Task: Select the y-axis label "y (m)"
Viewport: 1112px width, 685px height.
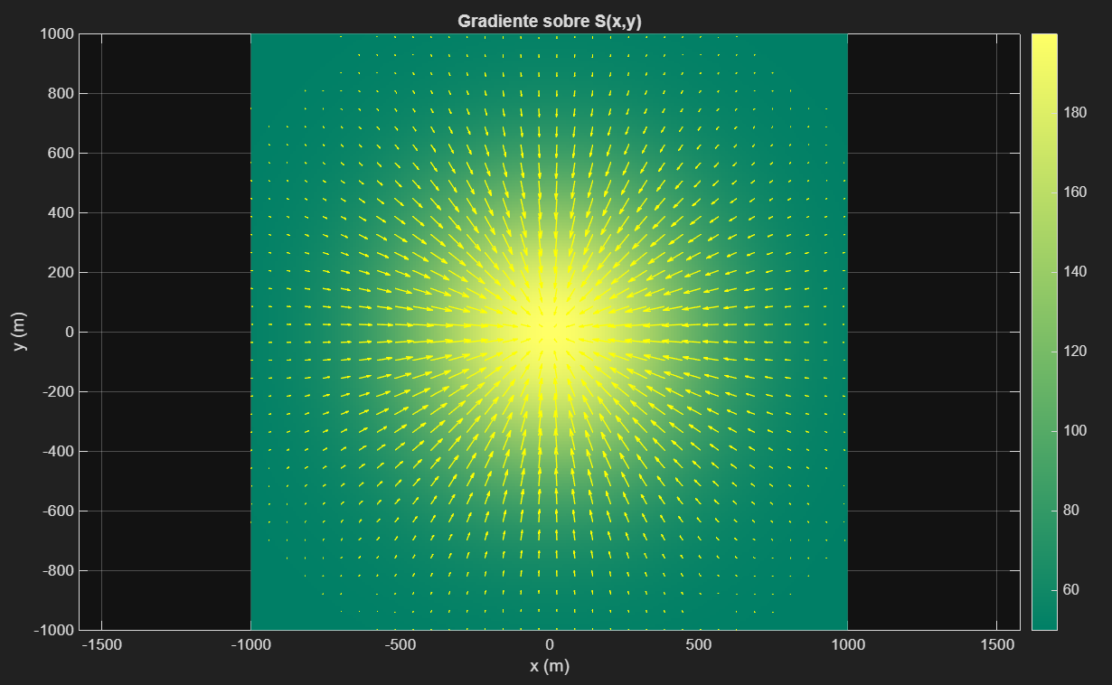Action: (19, 332)
